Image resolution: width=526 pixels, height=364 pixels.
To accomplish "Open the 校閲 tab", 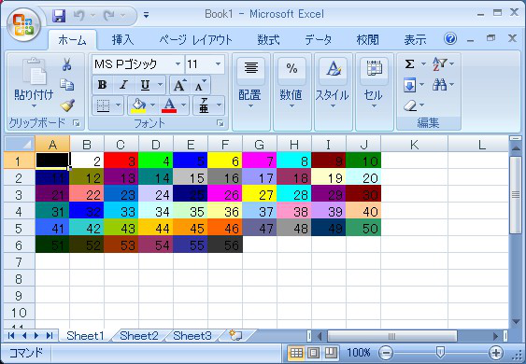I will [x=368, y=40].
